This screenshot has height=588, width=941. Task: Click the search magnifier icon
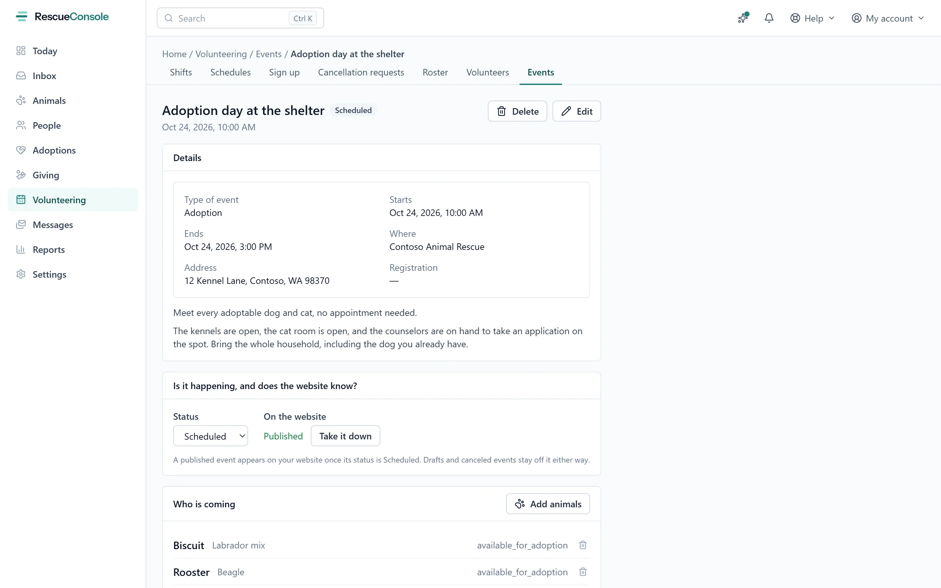pos(168,18)
